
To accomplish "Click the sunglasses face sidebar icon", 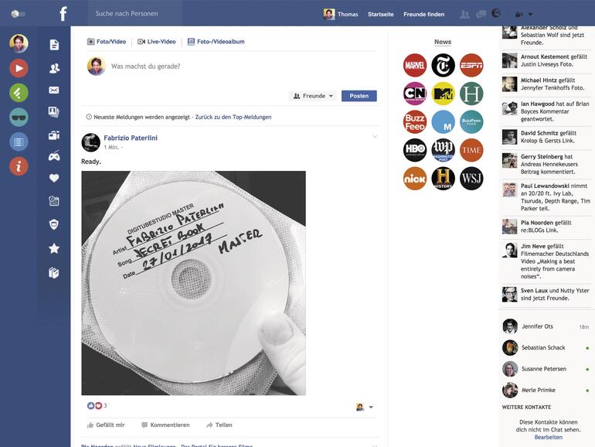I will (19, 117).
